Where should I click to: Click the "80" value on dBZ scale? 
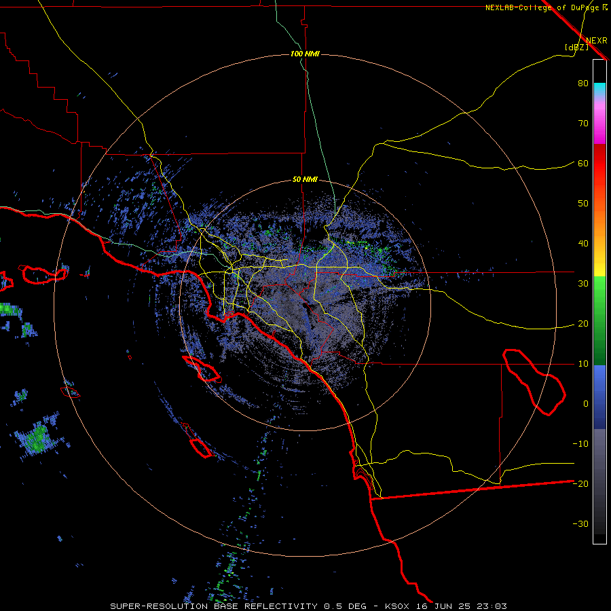pos(583,84)
